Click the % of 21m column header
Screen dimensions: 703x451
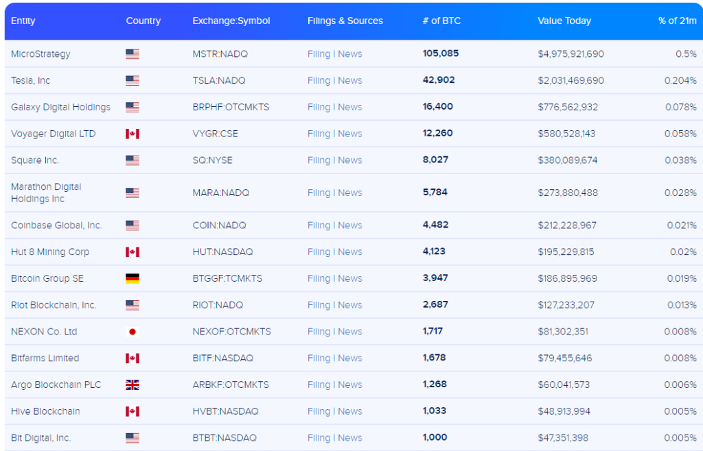point(678,21)
